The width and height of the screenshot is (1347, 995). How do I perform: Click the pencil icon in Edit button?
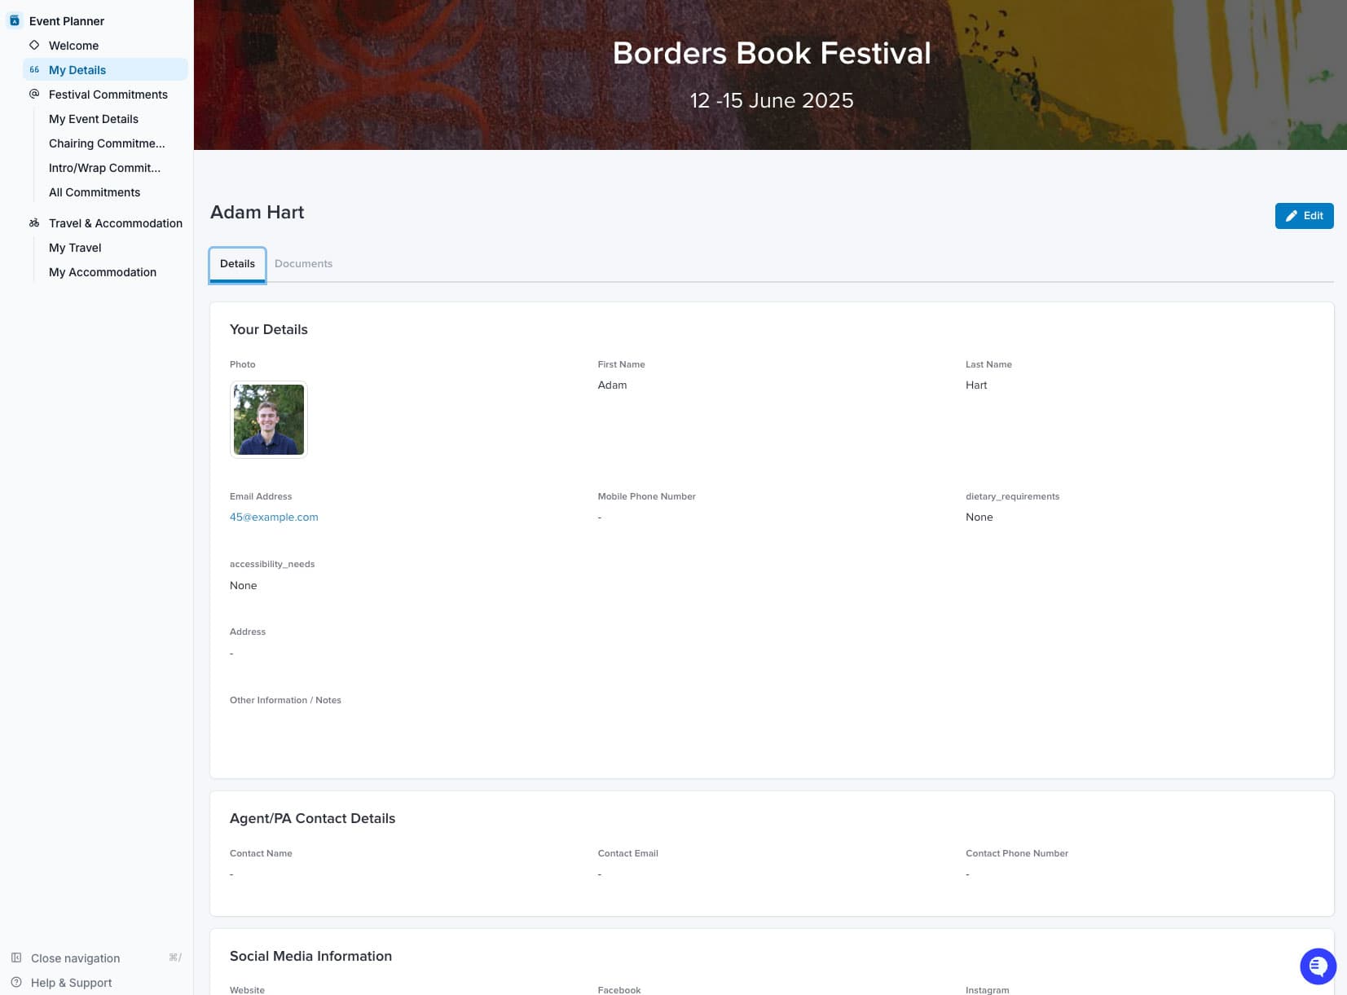[1292, 216]
